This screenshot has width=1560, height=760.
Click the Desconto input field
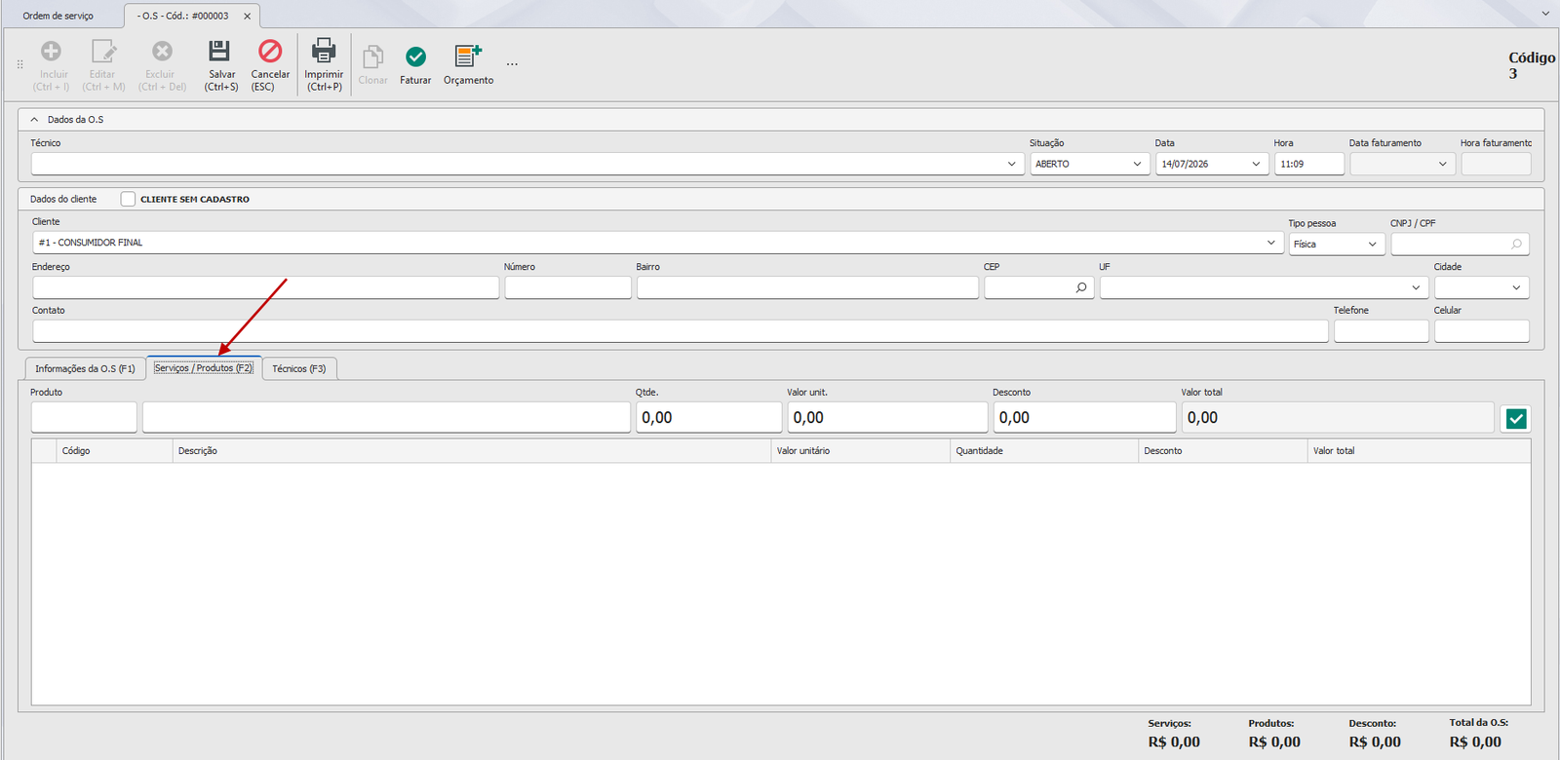tap(1084, 417)
